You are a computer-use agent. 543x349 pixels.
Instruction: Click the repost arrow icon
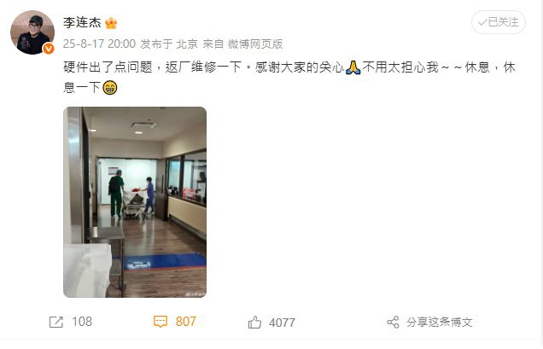[56, 322]
